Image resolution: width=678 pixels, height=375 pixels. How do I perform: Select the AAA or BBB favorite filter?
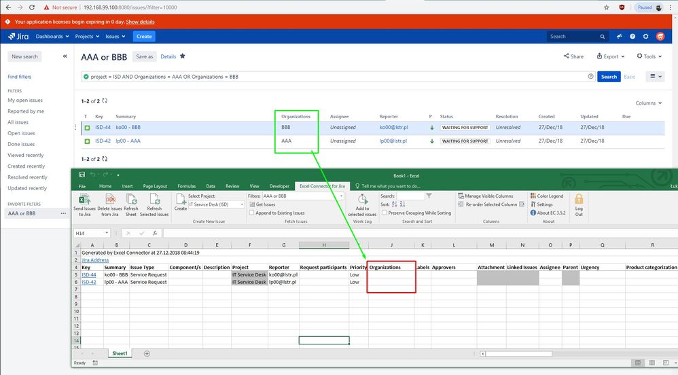click(x=22, y=213)
